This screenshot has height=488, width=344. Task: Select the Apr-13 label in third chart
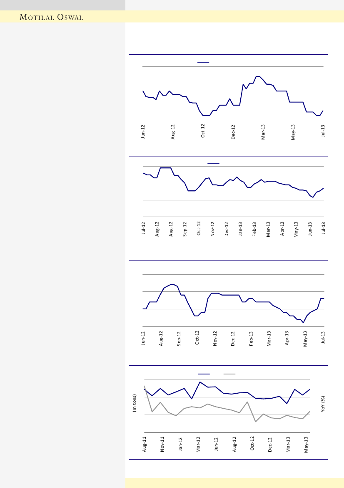[287, 339]
